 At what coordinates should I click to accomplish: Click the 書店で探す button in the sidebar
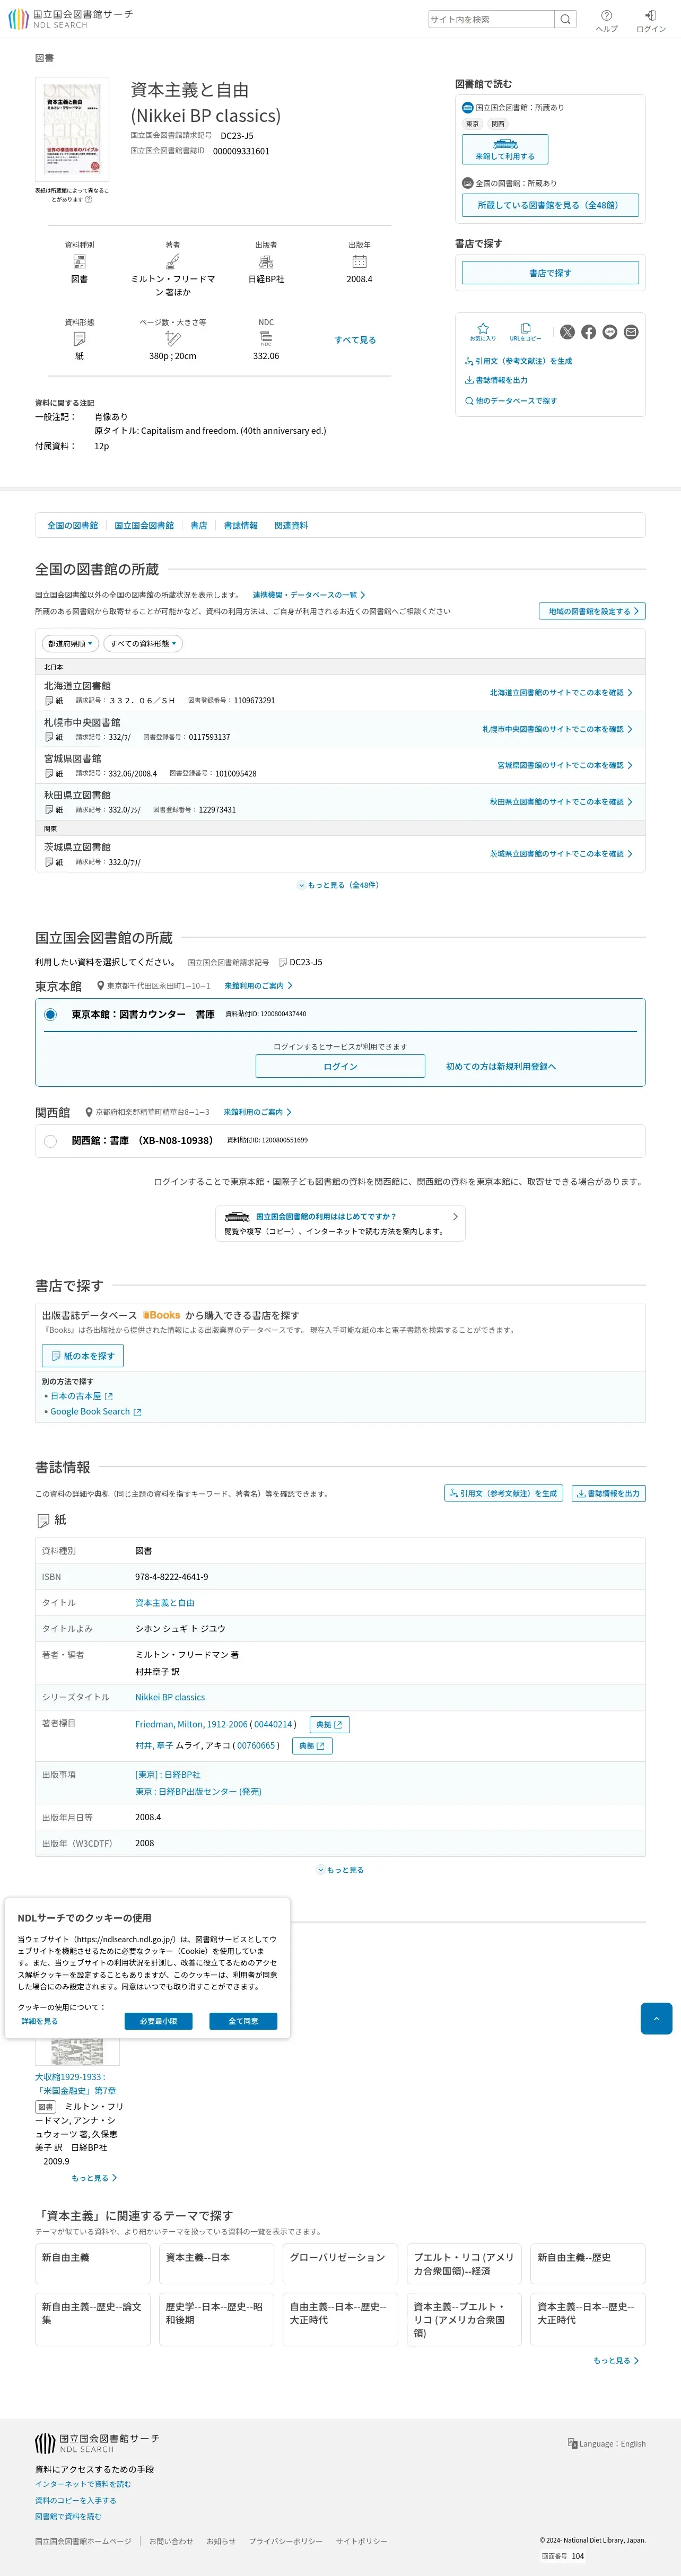[550, 273]
